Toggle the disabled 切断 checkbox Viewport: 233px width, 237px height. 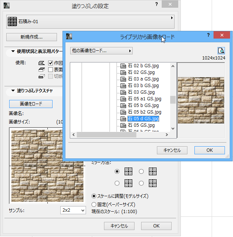50,76
